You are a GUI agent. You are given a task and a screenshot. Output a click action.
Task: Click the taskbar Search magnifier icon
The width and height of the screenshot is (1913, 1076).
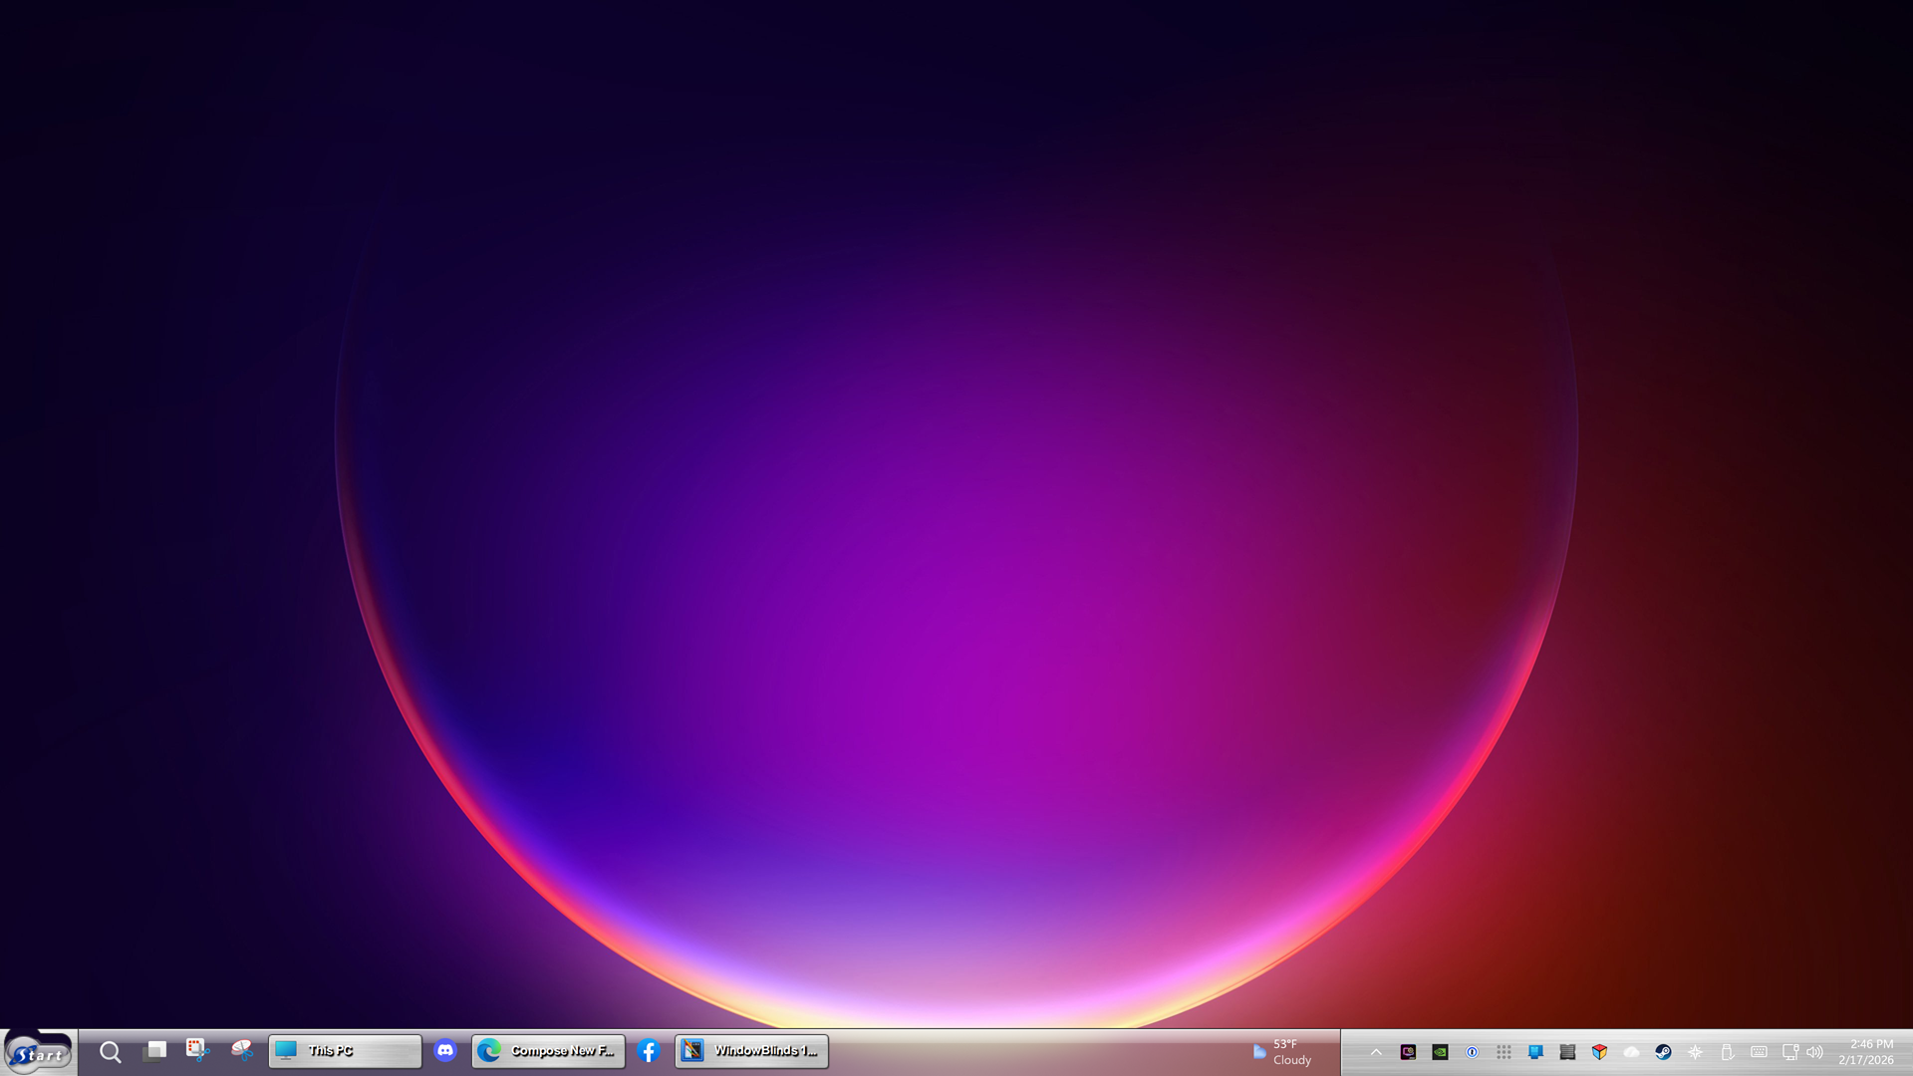pos(111,1052)
